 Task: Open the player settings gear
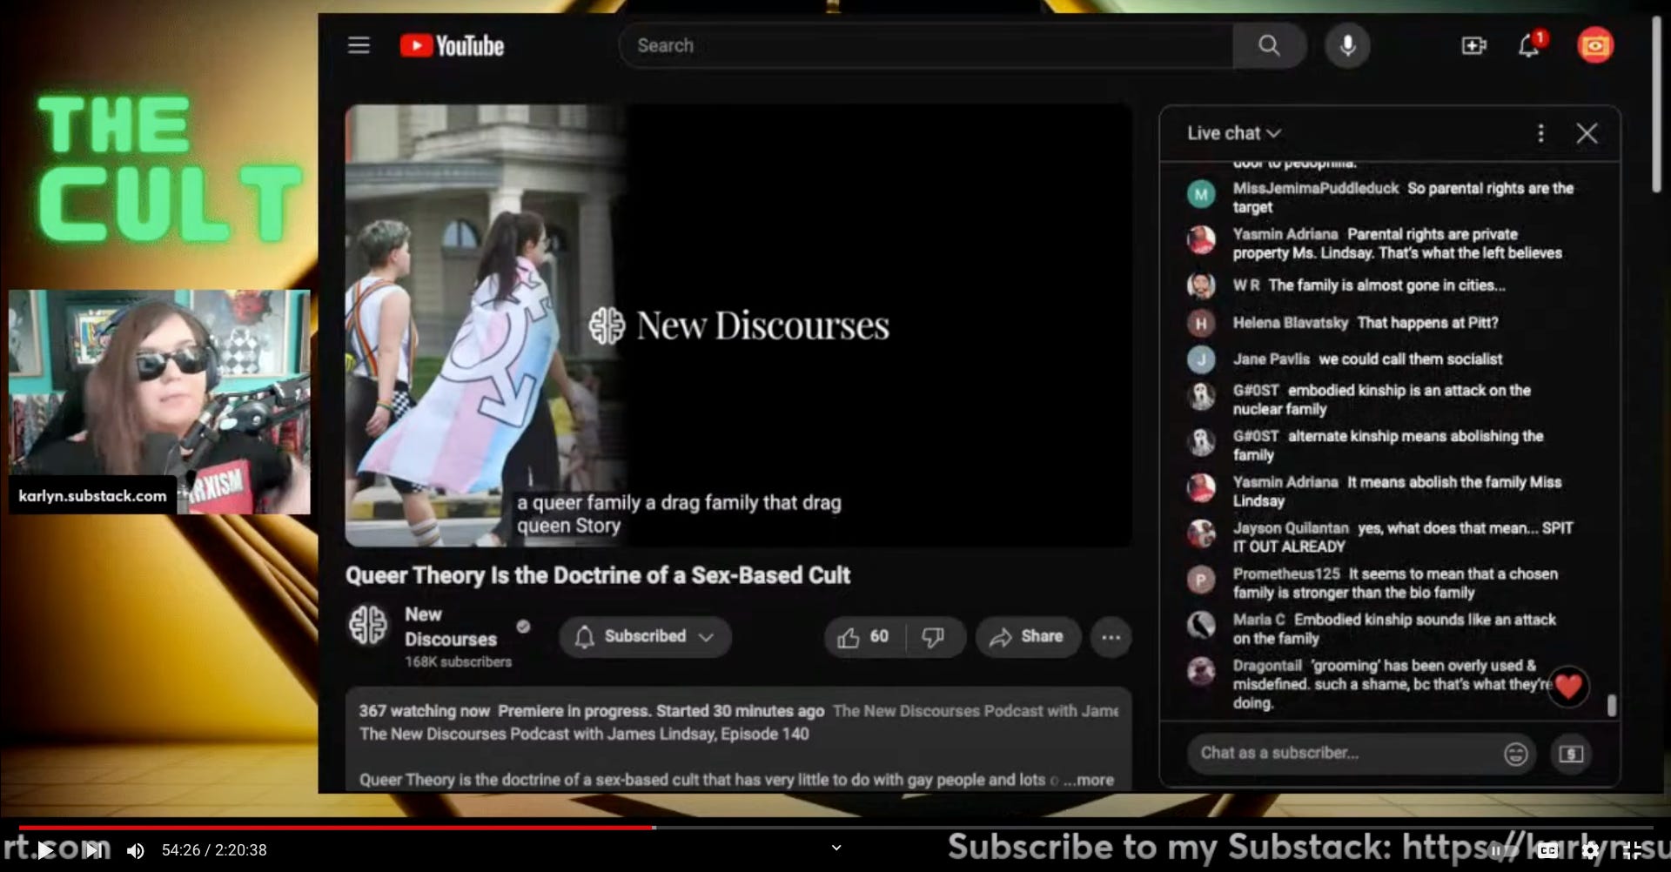[x=1591, y=850]
